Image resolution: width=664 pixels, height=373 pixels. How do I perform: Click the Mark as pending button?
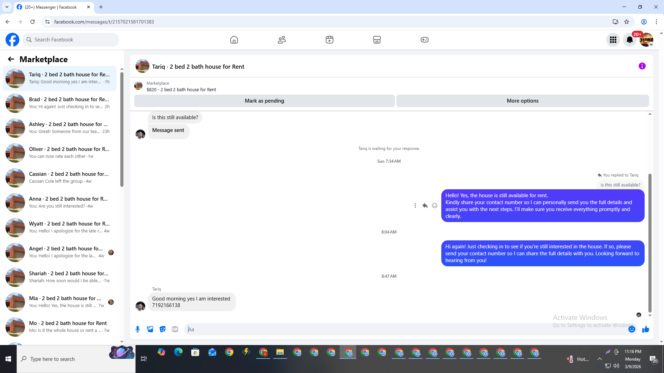[264, 101]
